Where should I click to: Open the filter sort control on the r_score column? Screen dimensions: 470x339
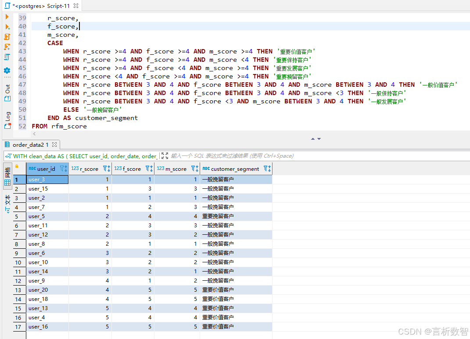[107, 169]
